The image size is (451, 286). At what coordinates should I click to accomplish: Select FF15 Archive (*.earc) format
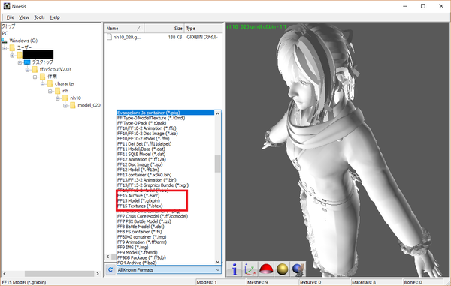pos(138,196)
